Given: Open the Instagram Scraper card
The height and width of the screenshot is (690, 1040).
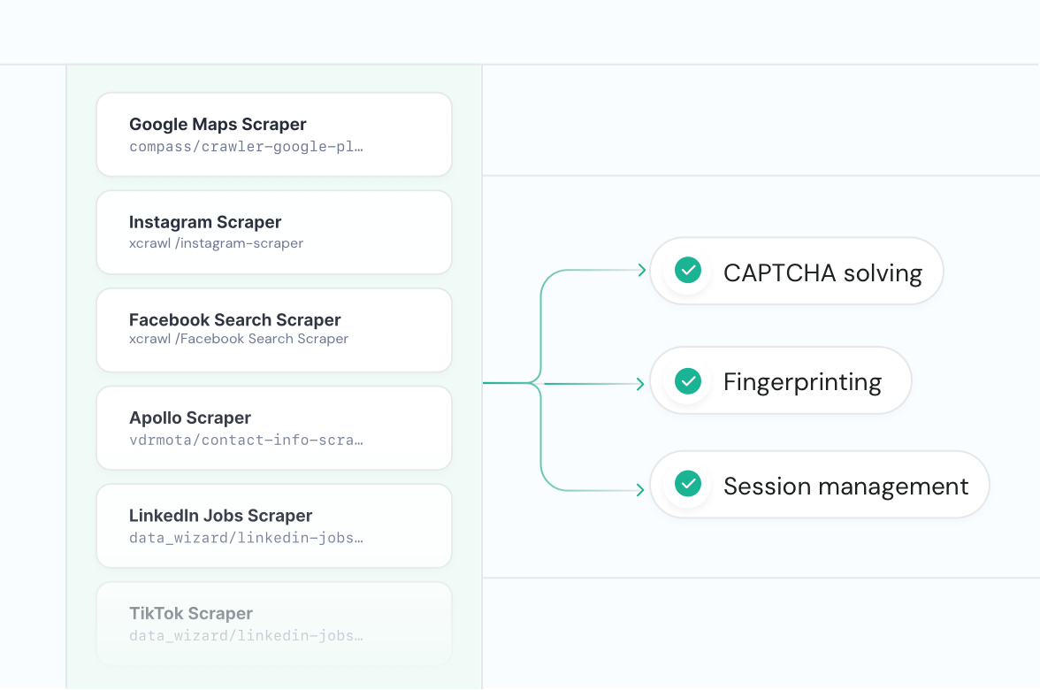Looking at the screenshot, I should [274, 232].
